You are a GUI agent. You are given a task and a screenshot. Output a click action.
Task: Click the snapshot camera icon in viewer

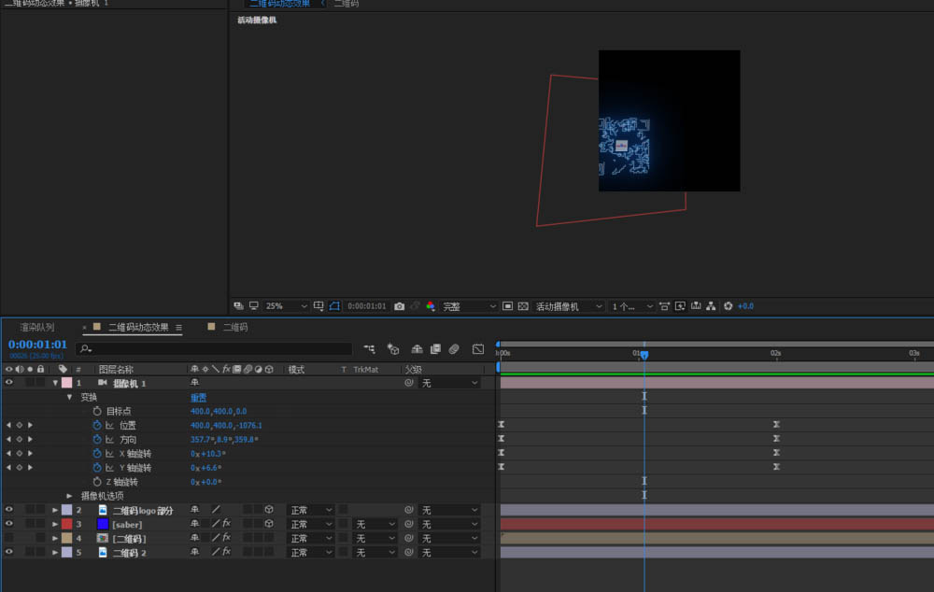pos(400,306)
